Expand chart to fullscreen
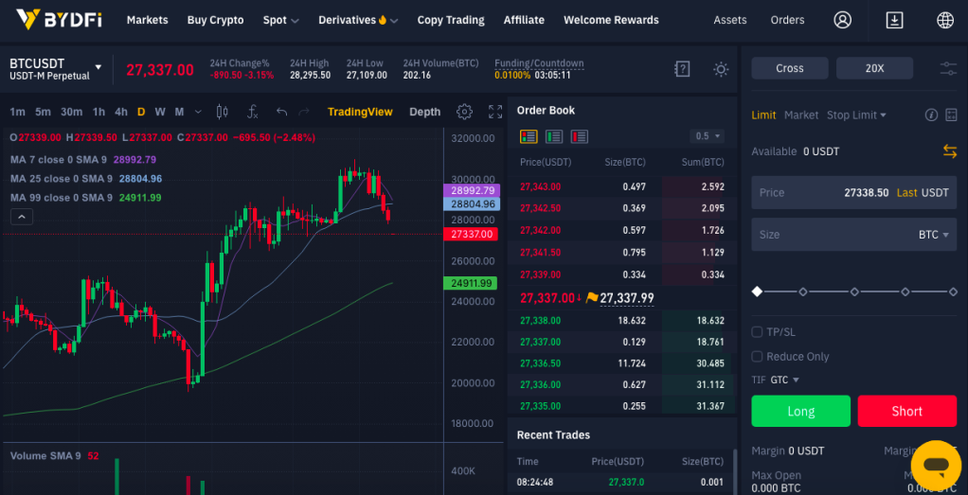The width and height of the screenshot is (968, 495). pos(495,112)
